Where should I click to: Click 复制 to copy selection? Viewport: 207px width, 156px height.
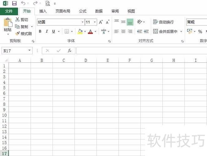point(22,27)
